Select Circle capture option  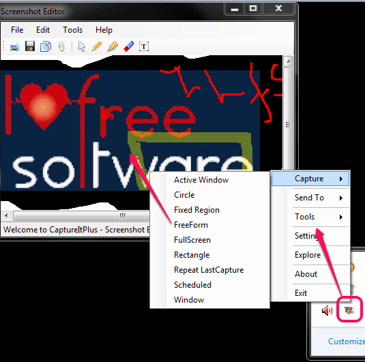(x=209, y=195)
